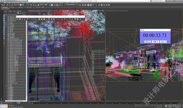183x108 pixels.
Task: Activate the Select and Move tool
Action: click(x=31, y=5)
